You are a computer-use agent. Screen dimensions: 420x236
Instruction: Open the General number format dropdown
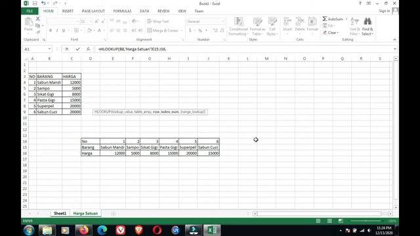pos(223,22)
